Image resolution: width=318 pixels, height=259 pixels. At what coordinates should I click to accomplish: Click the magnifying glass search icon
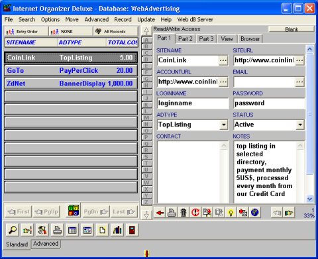coord(13,231)
